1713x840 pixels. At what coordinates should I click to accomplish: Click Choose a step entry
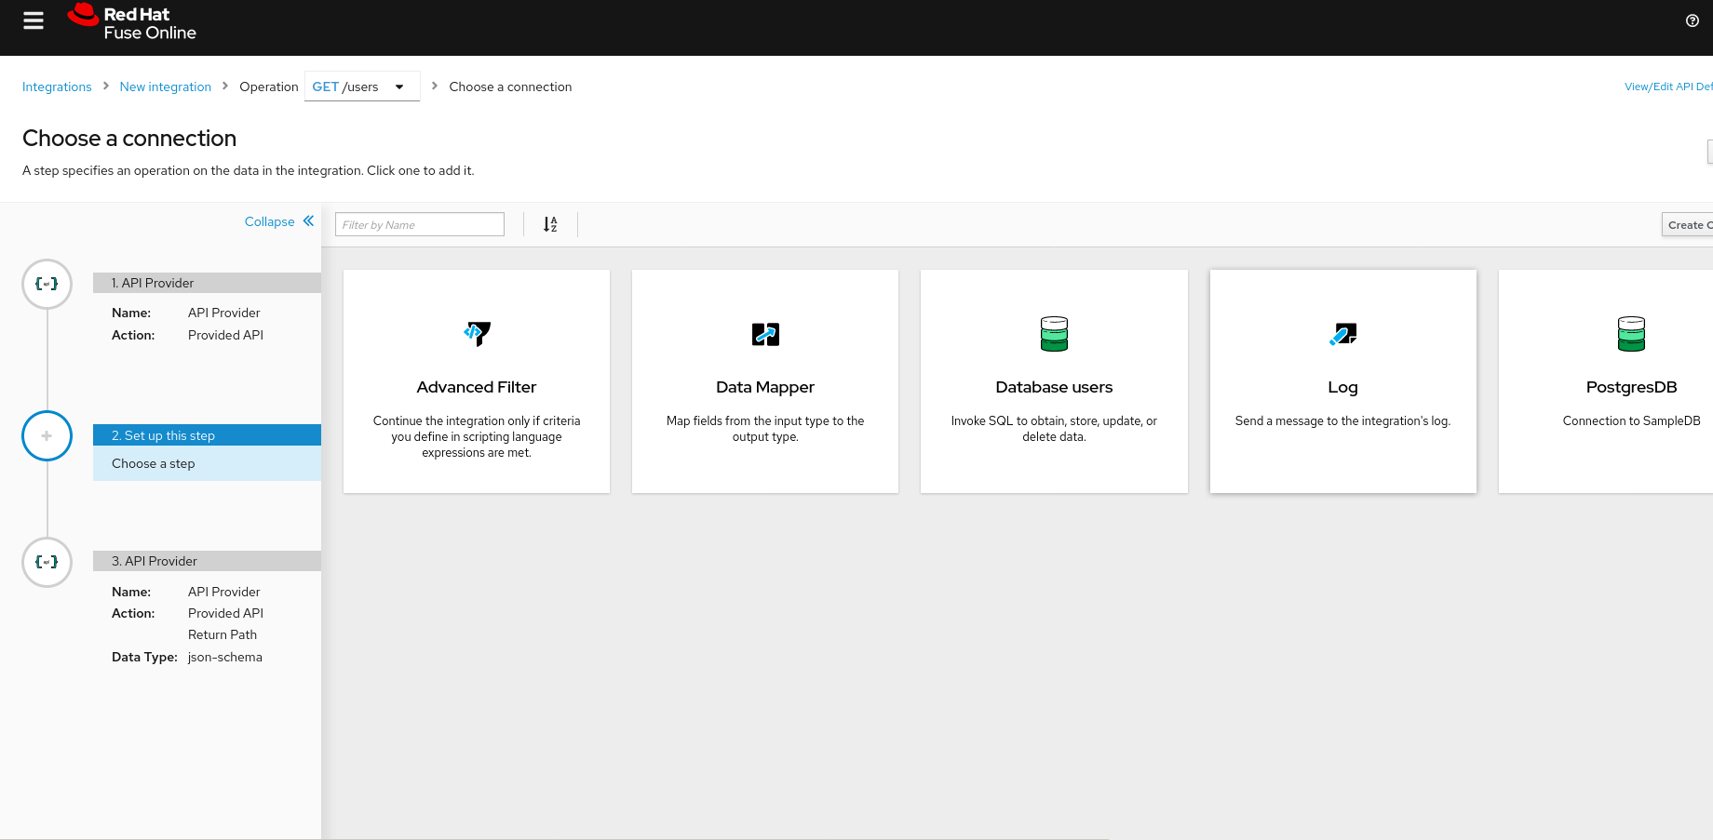point(207,463)
